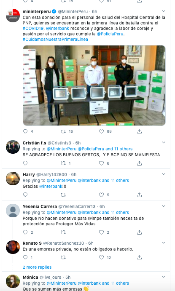Reply to the mininterperu donation tweet

tap(25, 131)
